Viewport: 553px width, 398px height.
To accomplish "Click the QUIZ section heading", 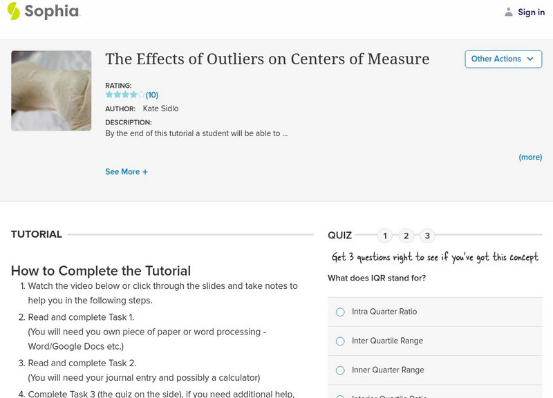I will pyautogui.click(x=339, y=236).
